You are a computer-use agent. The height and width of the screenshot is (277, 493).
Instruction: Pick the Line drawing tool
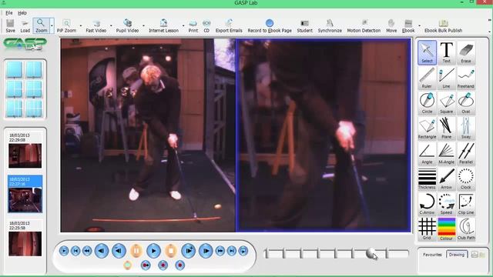click(447, 78)
